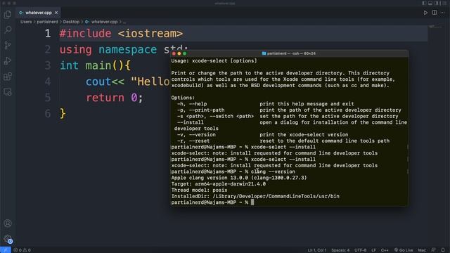Click 'clang --version' command in Terminal

[273, 171]
